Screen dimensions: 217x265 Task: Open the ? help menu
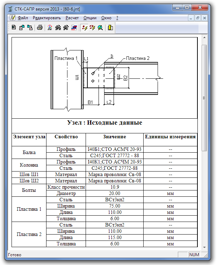click(117, 18)
